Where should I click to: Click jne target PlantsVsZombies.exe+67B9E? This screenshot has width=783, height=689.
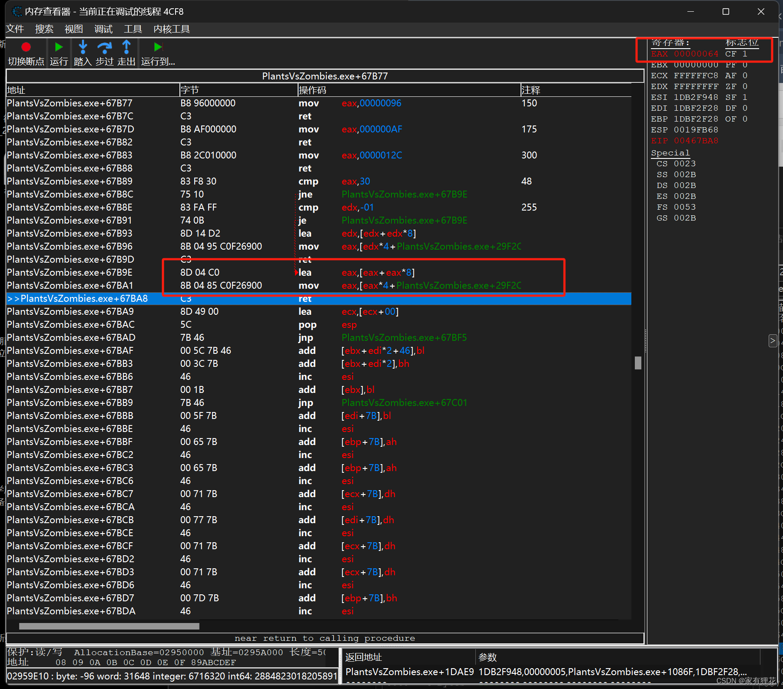click(405, 194)
